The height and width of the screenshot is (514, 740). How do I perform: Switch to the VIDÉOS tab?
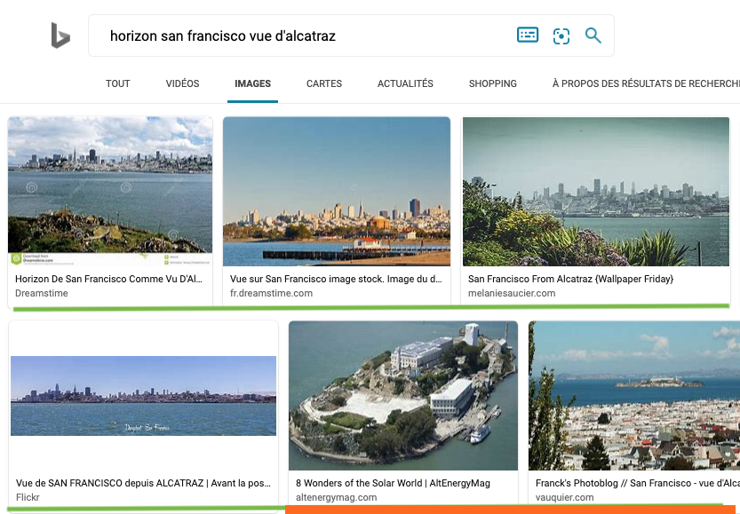coord(182,83)
